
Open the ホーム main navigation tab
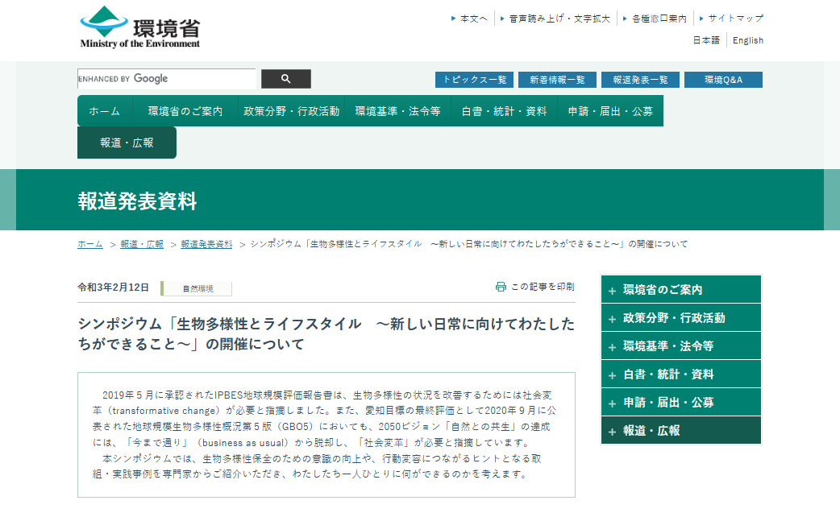[x=104, y=111]
